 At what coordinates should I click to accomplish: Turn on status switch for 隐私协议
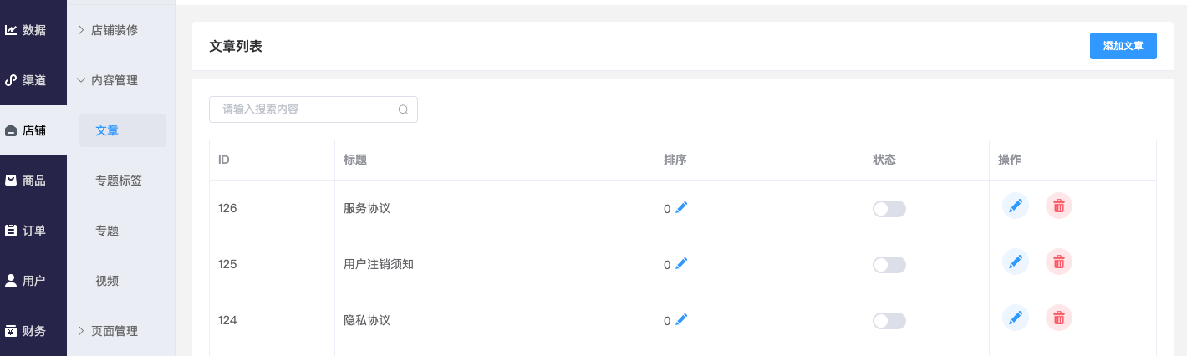pos(889,321)
